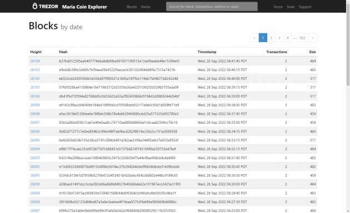
Task: Open block height 28102
Action: (x=35, y=78)
